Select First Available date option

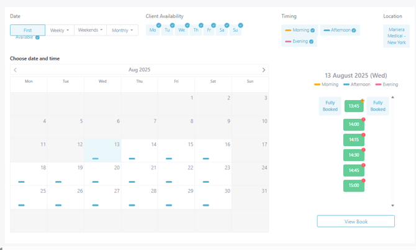(27, 30)
